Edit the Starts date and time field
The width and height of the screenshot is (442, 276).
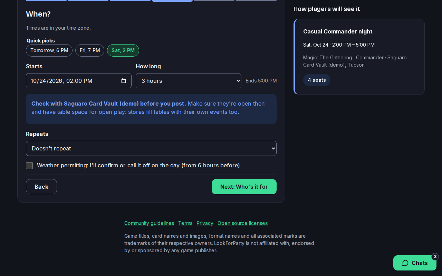click(79, 81)
